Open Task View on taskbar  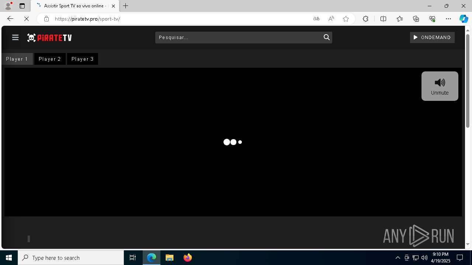click(133, 258)
